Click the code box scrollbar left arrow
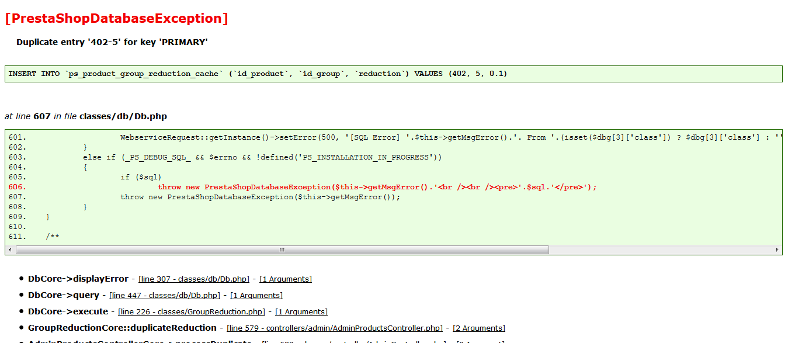 coord(10,250)
